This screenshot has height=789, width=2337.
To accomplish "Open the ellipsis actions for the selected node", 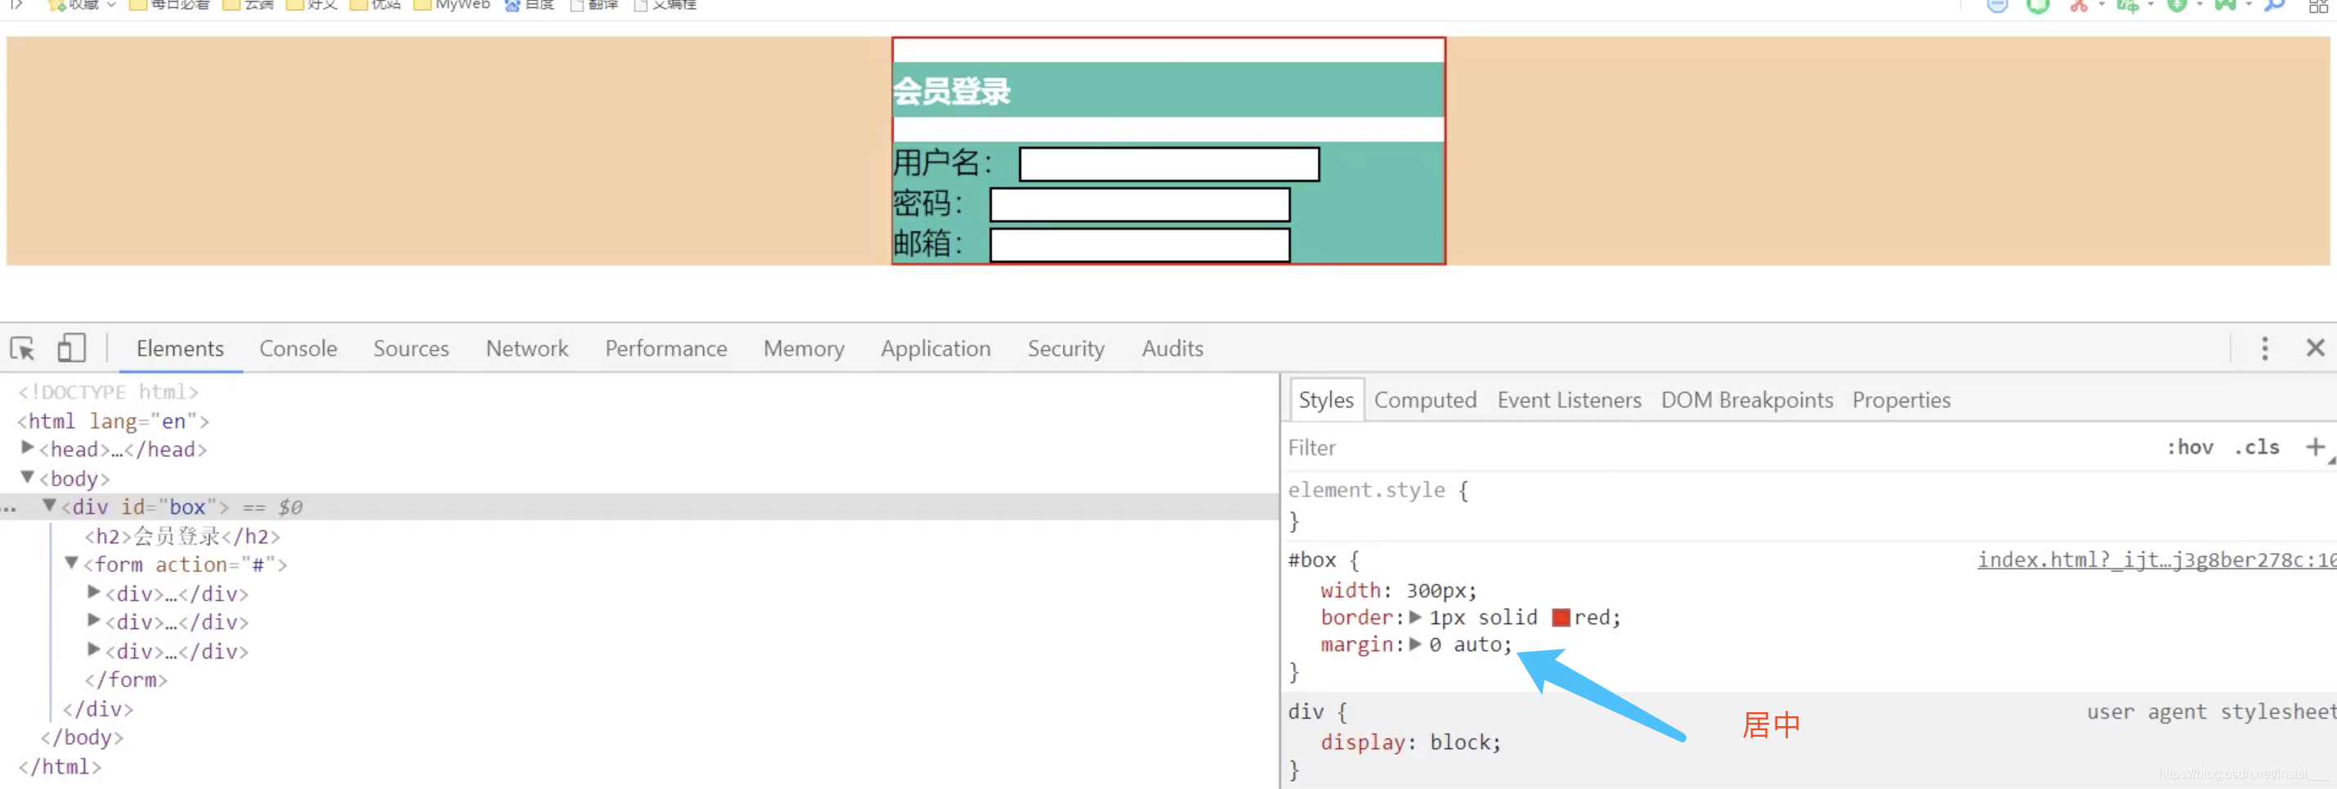I will point(9,508).
